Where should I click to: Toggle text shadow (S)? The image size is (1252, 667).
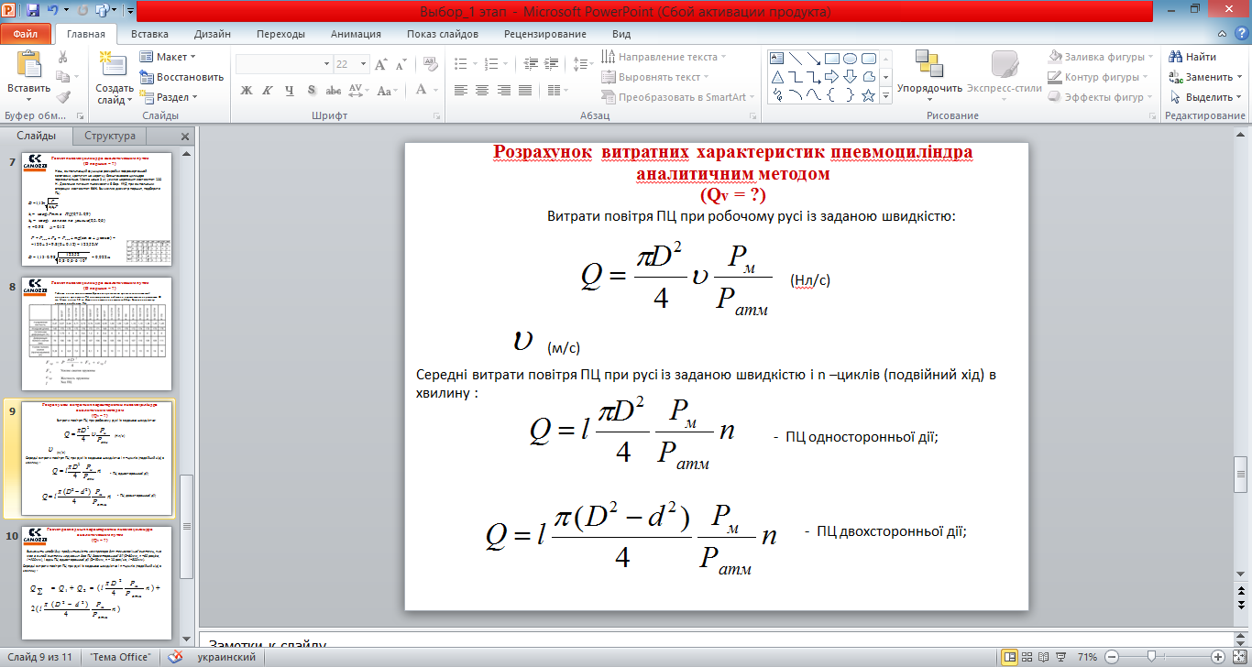pyautogui.click(x=313, y=90)
